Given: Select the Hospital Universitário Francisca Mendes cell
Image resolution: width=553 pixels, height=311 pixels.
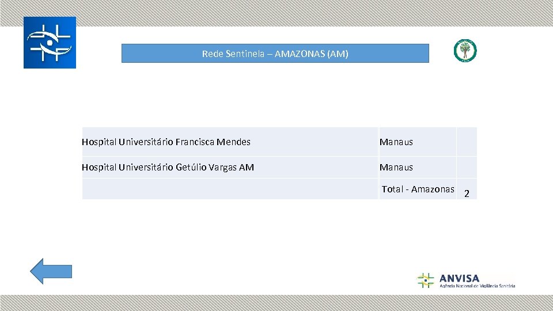Looking at the screenshot, I should click(166, 142).
